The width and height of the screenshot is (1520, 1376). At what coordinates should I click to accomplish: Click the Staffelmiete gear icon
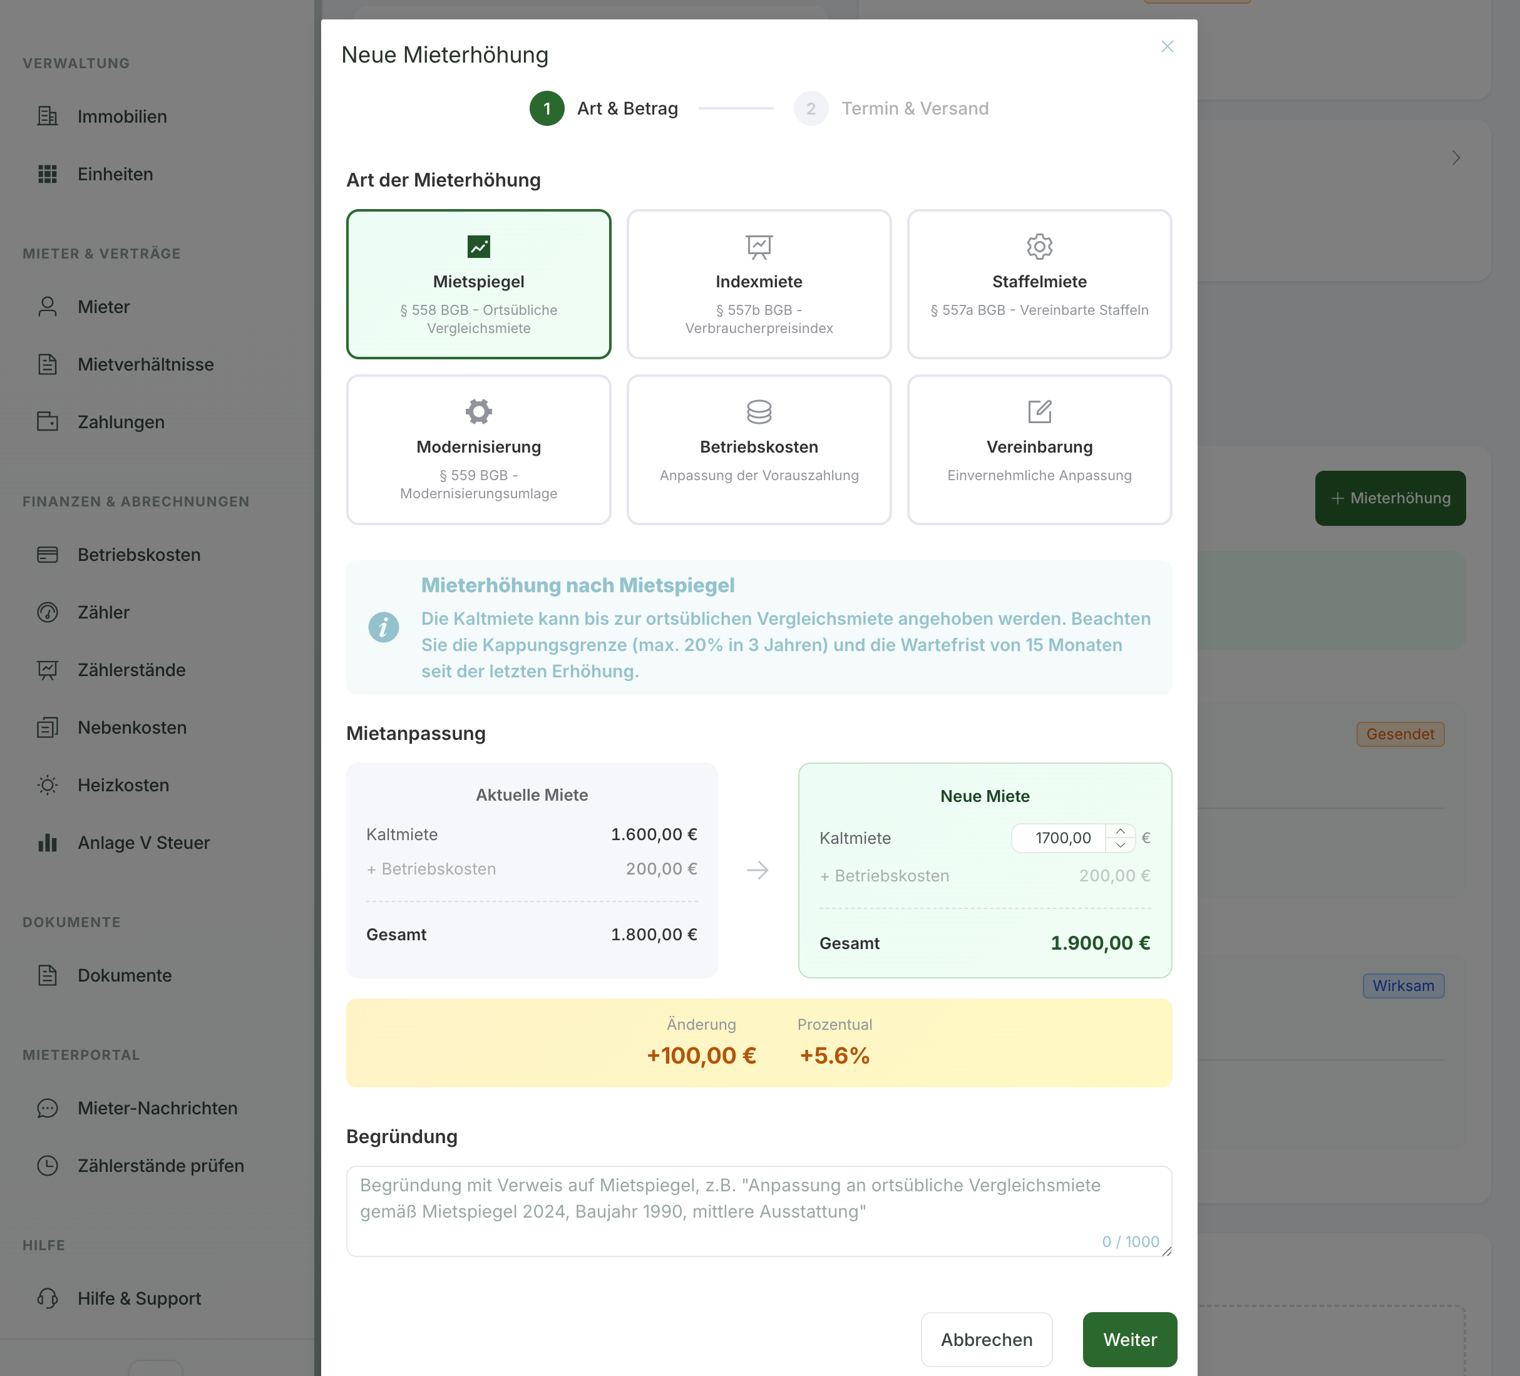point(1039,247)
